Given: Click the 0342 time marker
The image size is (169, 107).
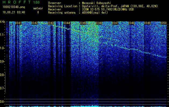Looking at the screenshot, I should (x=34, y=23).
